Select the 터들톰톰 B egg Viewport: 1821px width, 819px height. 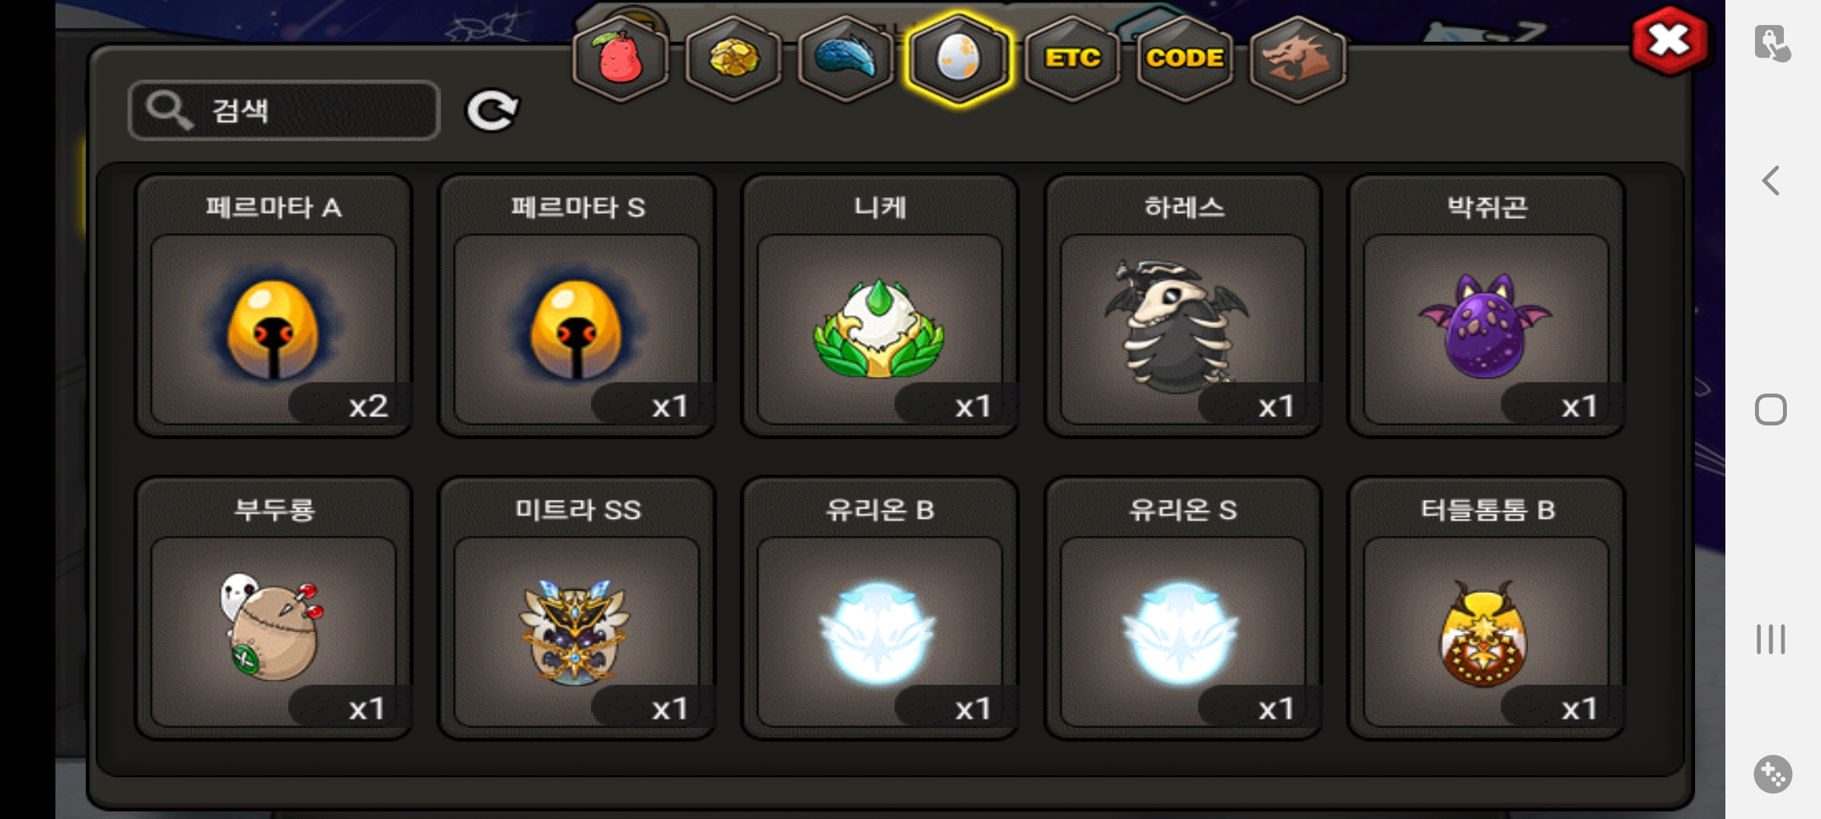(x=1486, y=609)
